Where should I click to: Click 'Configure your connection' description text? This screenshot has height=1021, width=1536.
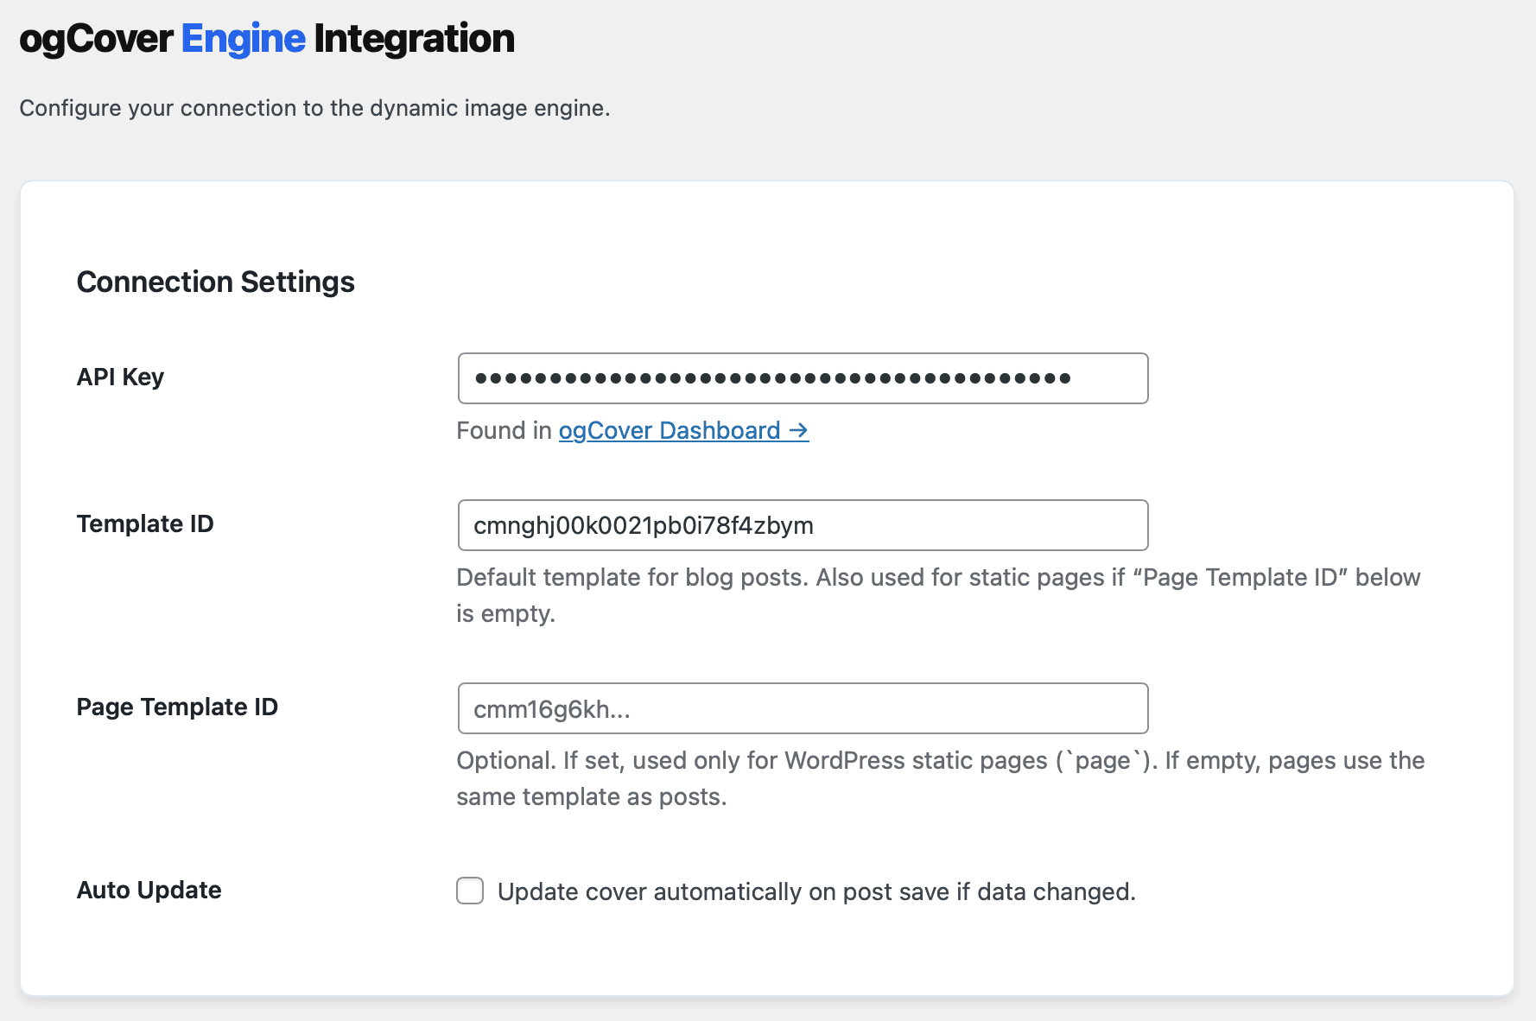tap(314, 108)
